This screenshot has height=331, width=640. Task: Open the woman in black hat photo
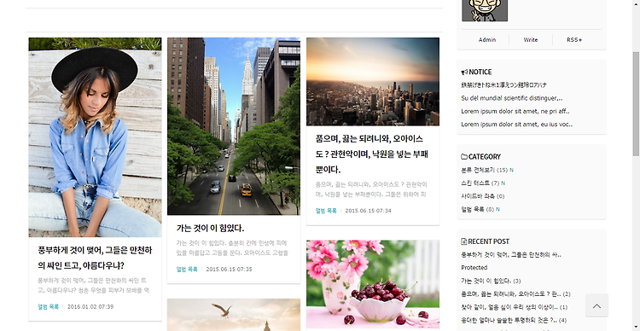point(95,137)
